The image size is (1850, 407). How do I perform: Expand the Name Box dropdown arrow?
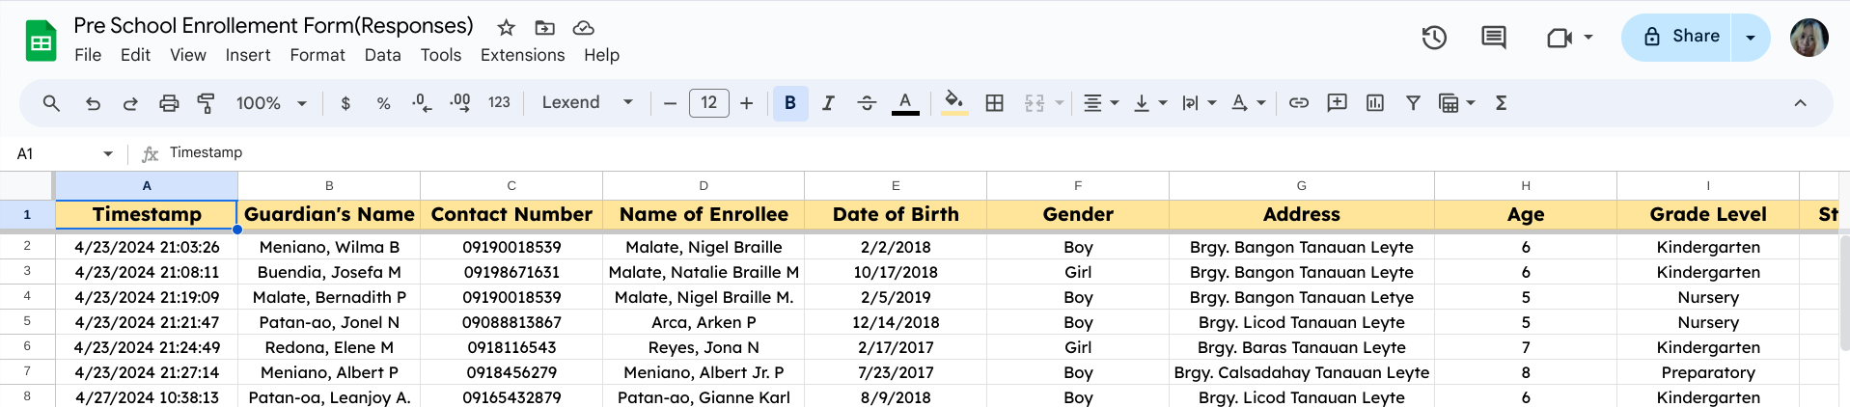(x=108, y=153)
